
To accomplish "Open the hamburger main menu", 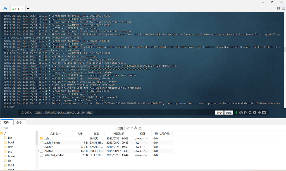I will [x=283, y=8].
